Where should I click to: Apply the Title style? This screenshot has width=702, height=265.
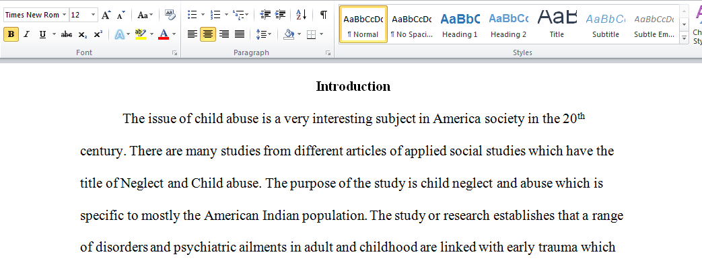[x=557, y=25]
